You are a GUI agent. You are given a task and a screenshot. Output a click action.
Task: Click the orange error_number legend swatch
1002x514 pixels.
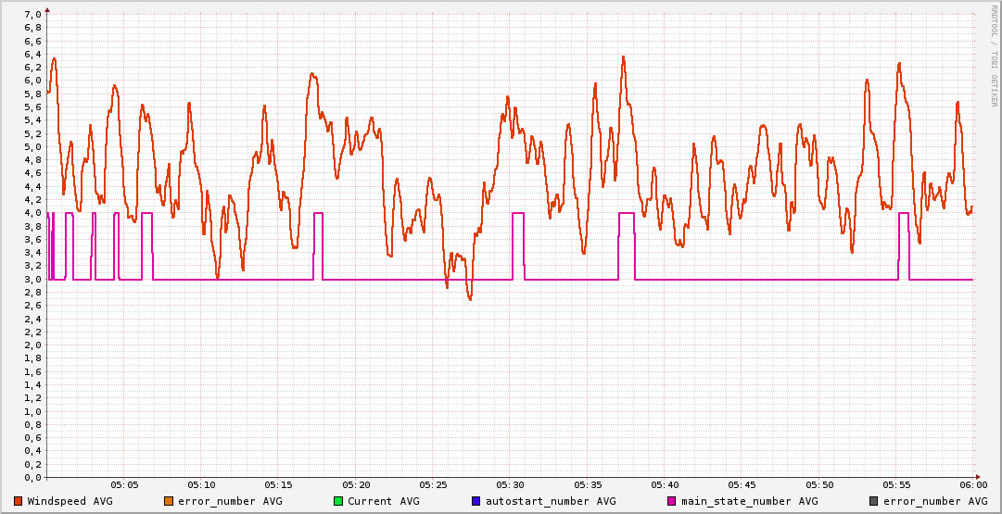click(x=168, y=501)
